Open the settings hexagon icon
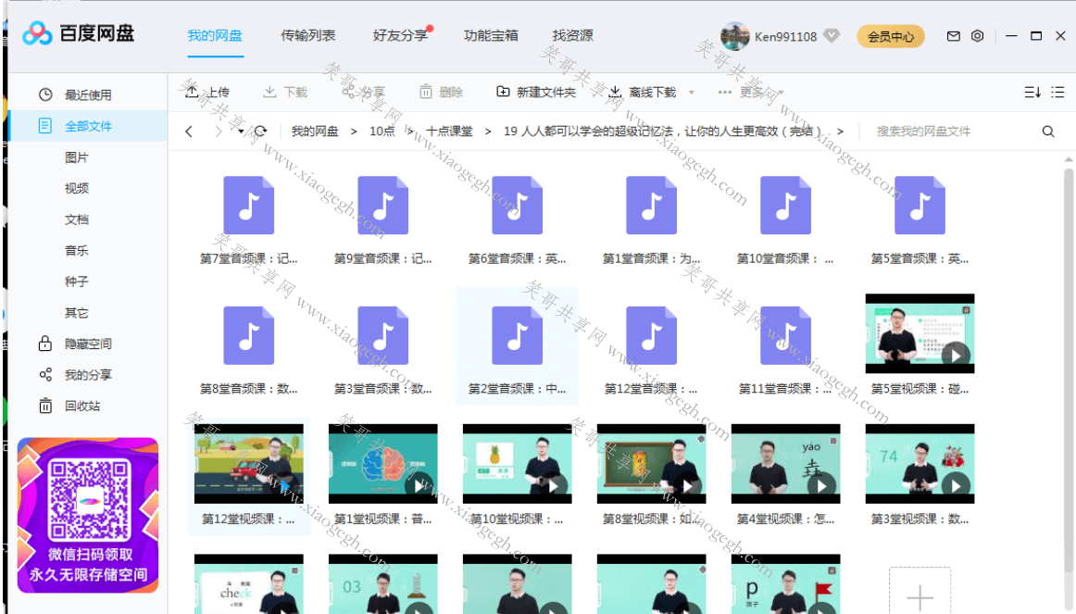1076x614 pixels. point(977,36)
